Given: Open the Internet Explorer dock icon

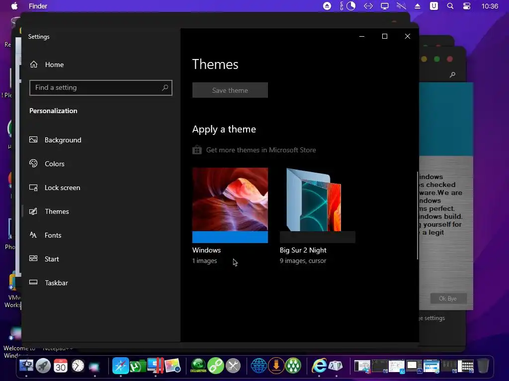Looking at the screenshot, I should [x=319, y=366].
